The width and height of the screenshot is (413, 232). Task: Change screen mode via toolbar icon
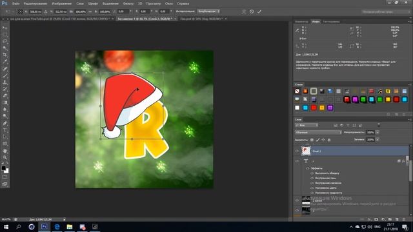5,184
